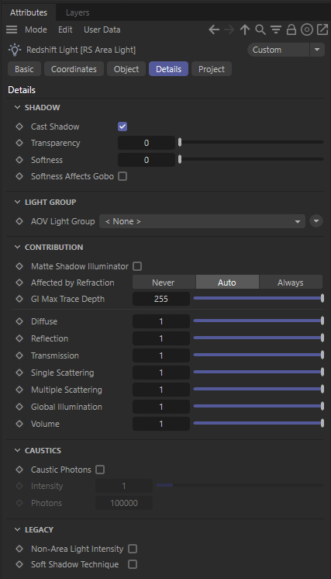This screenshot has width=331, height=579.
Task: Go back with the left arrow icon
Action: pyautogui.click(x=214, y=29)
